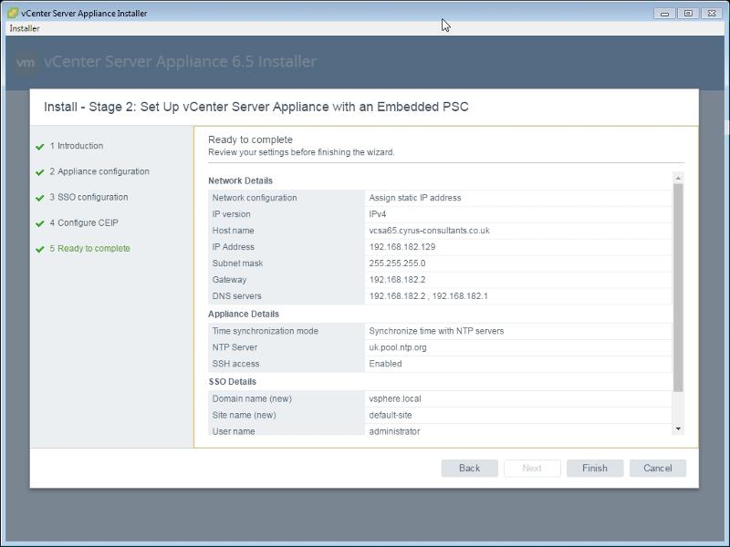Go Back to previous wizard step
730x547 pixels.
tap(469, 468)
